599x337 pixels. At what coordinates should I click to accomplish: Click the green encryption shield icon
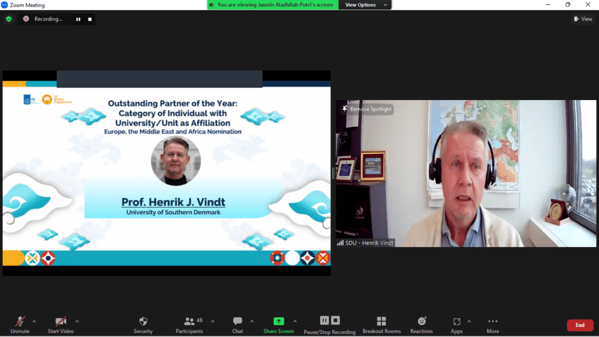coord(8,19)
